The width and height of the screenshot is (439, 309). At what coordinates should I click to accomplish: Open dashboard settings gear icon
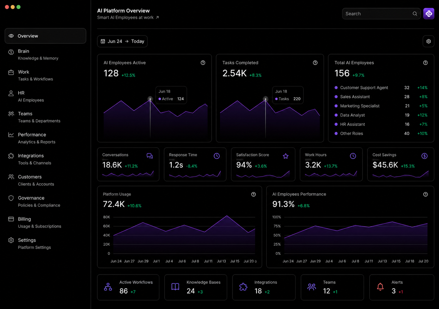click(x=428, y=41)
